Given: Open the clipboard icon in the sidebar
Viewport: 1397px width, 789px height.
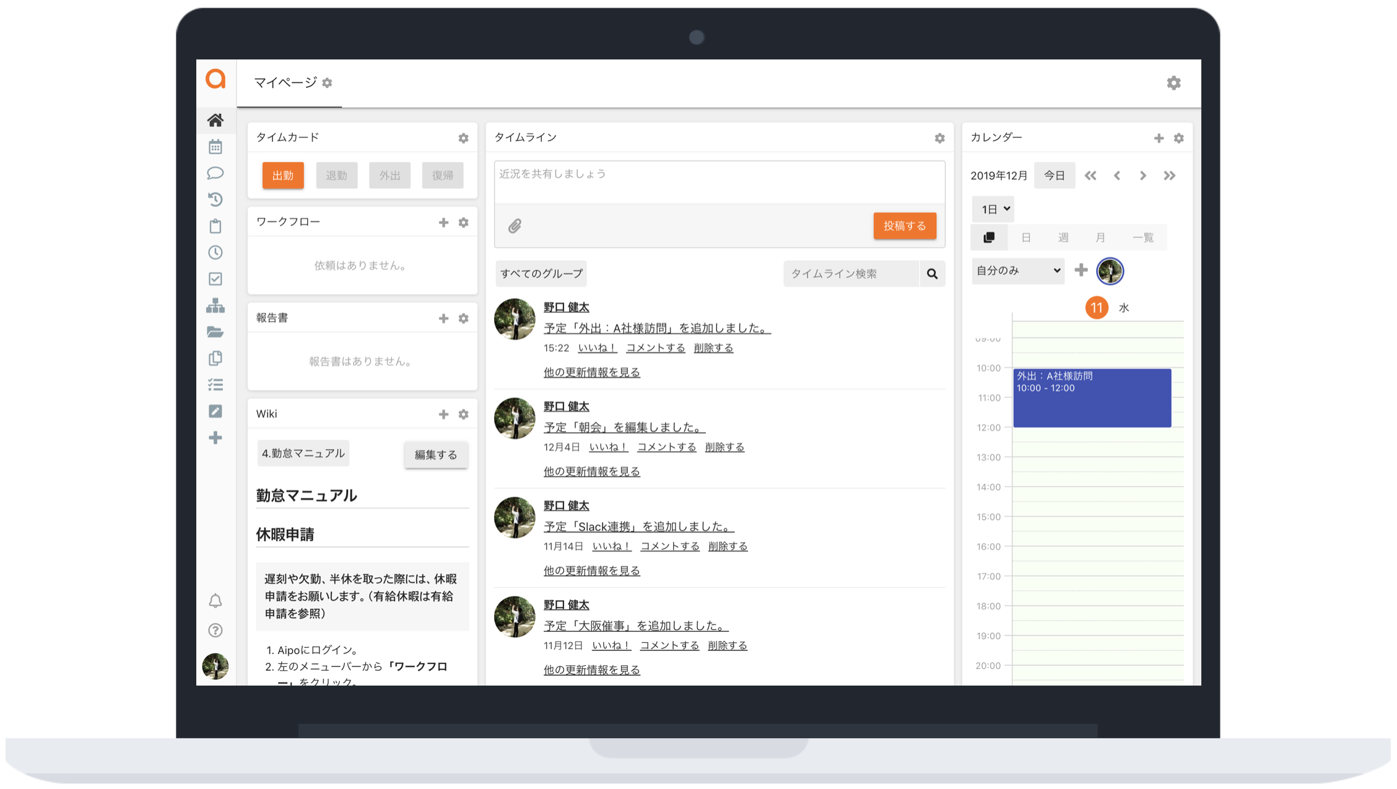Looking at the screenshot, I should (x=215, y=226).
